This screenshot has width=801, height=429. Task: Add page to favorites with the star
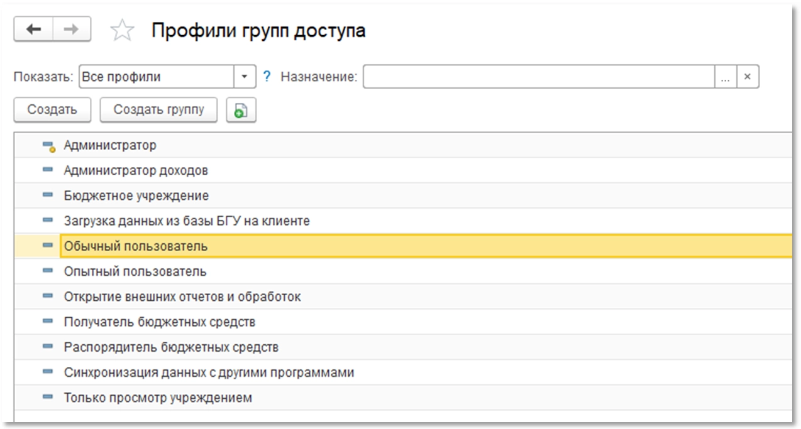coord(122,30)
